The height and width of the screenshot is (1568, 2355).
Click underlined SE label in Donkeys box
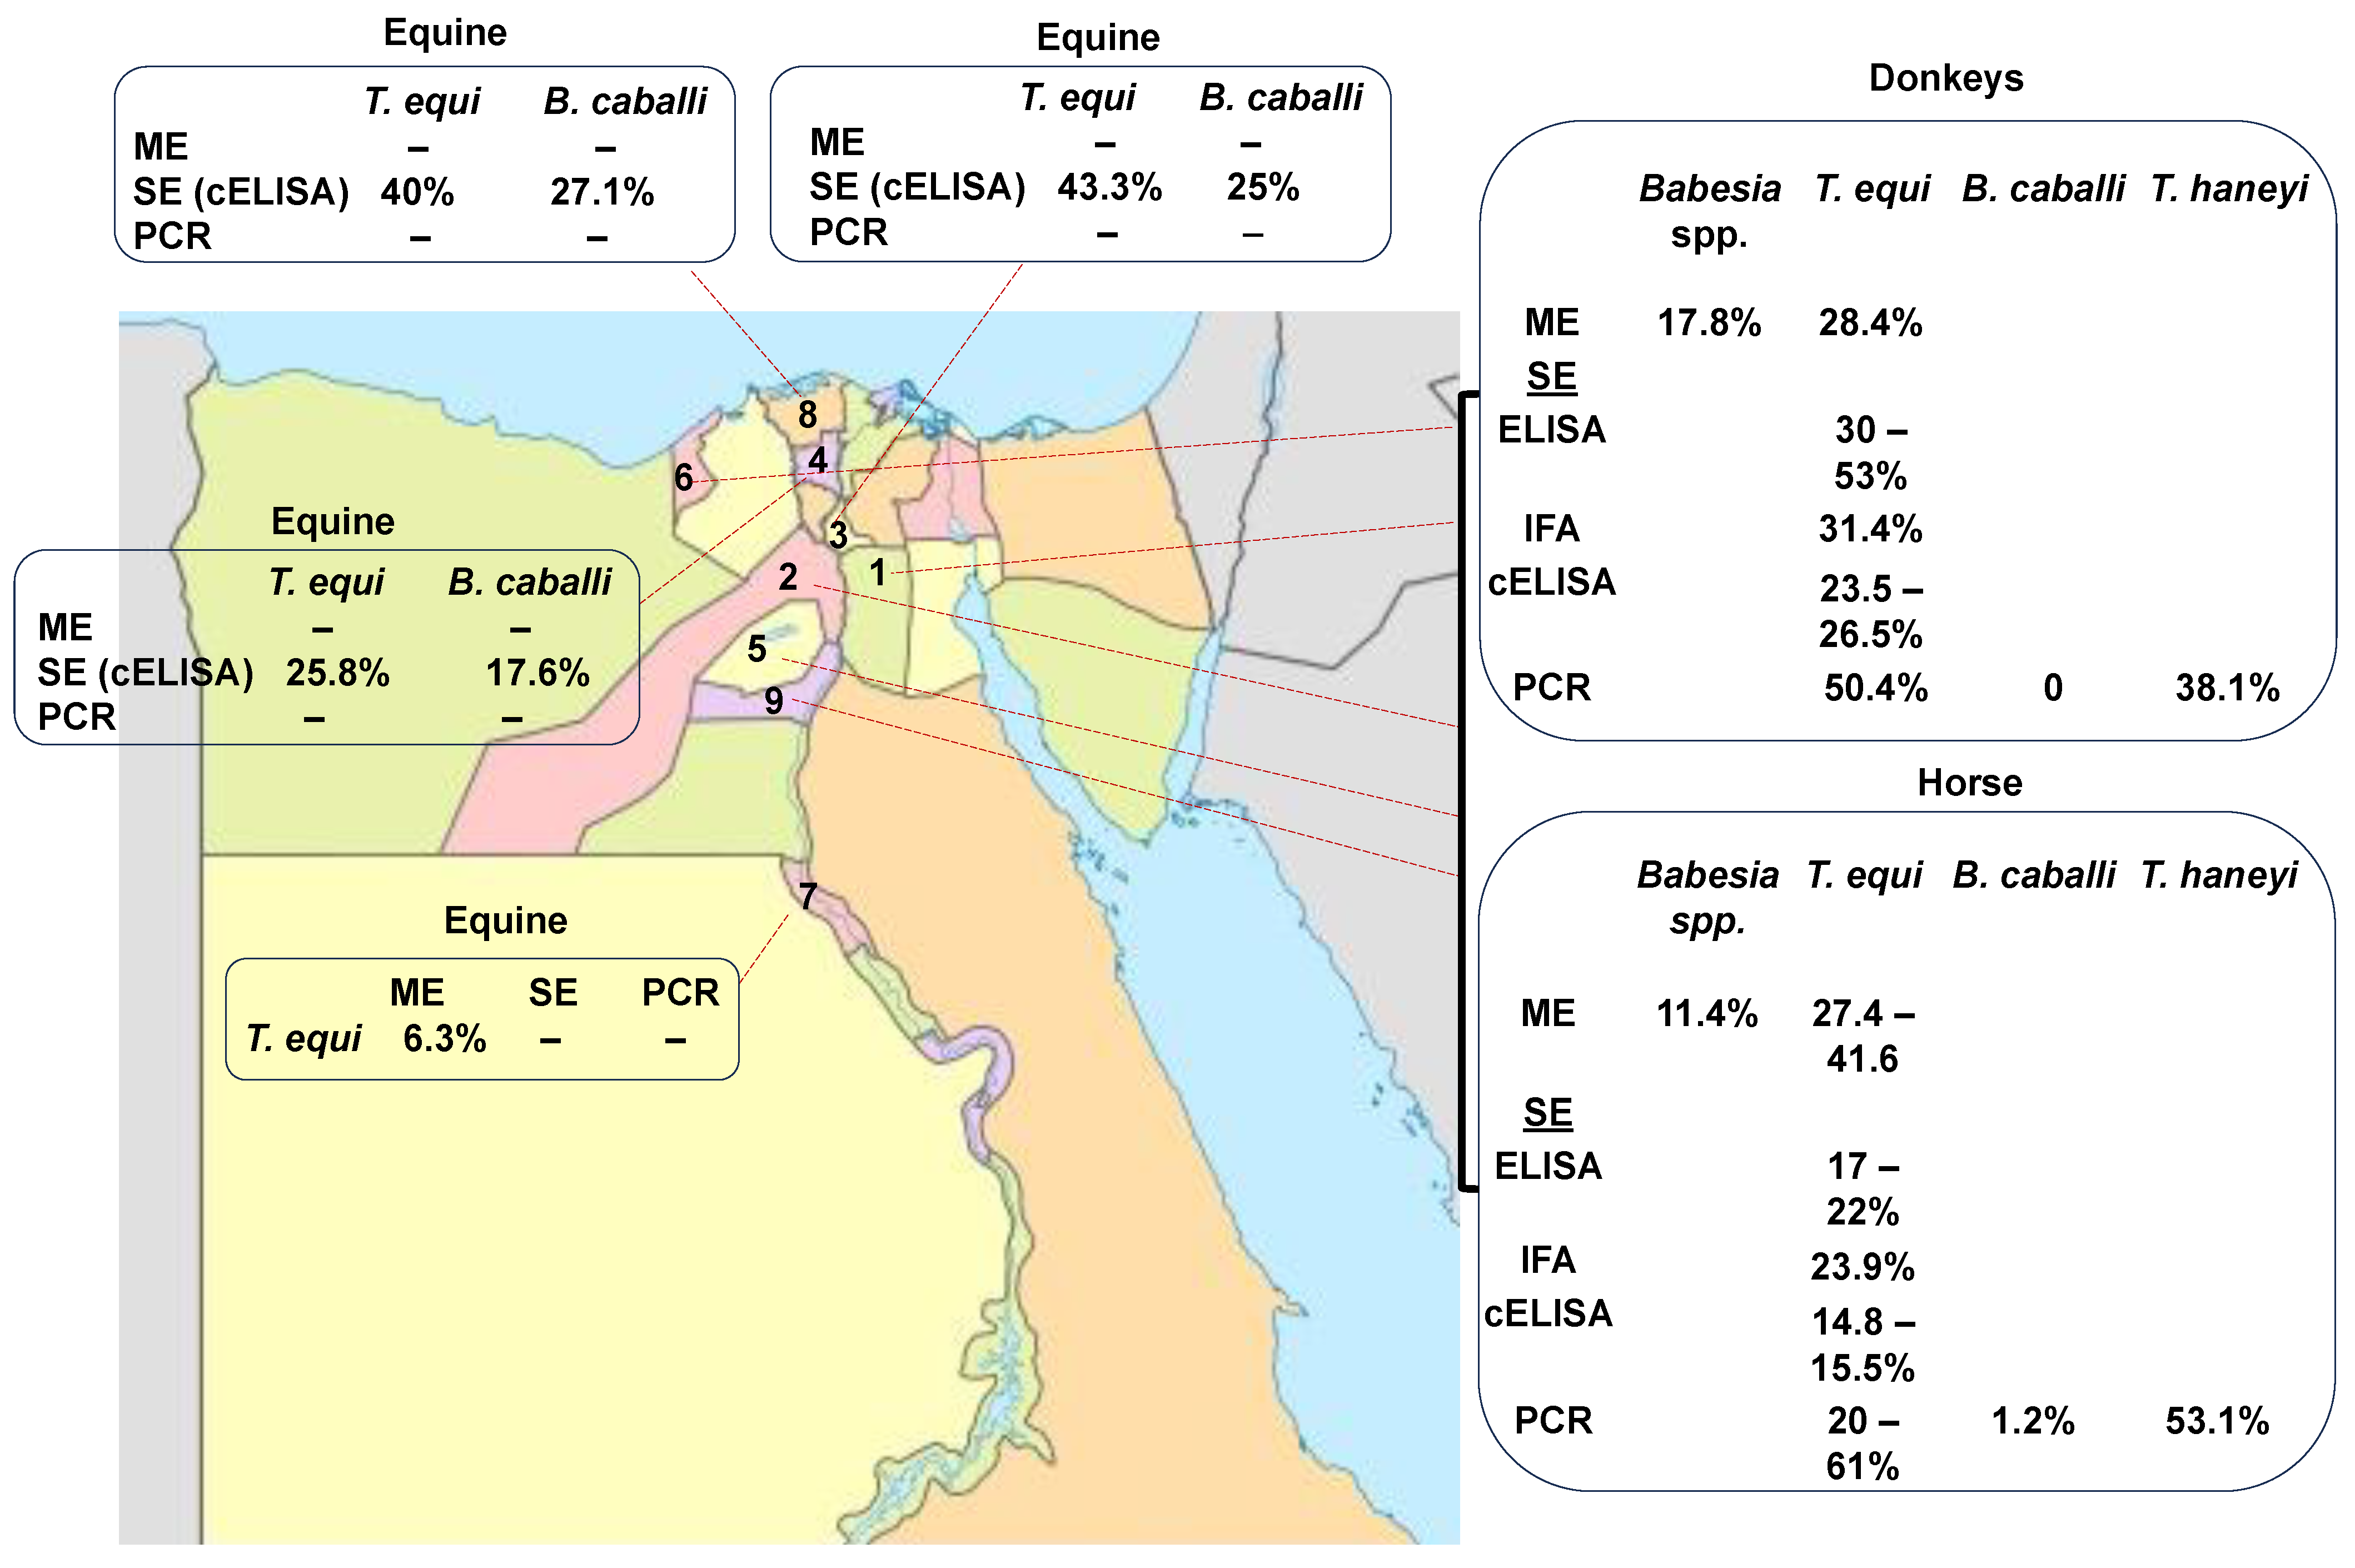tap(1551, 377)
